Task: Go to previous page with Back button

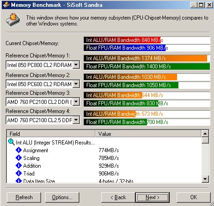Action: (x=118, y=197)
